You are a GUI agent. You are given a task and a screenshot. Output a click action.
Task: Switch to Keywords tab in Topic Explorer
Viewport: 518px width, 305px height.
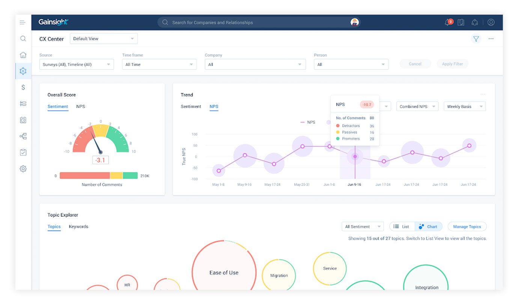[78, 226]
